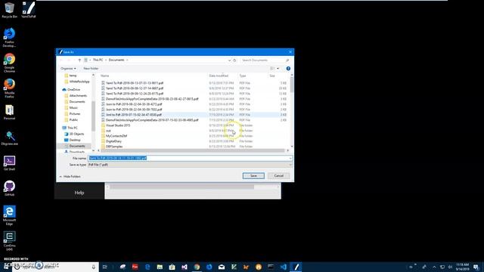Select the DemoFileUnlockApp file dated 2019-07-15
The image size is (484, 272).
coord(152,120)
